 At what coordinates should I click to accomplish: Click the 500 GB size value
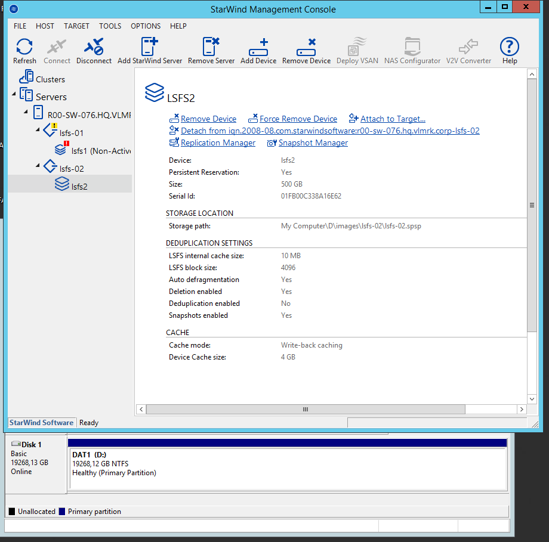[x=292, y=184]
